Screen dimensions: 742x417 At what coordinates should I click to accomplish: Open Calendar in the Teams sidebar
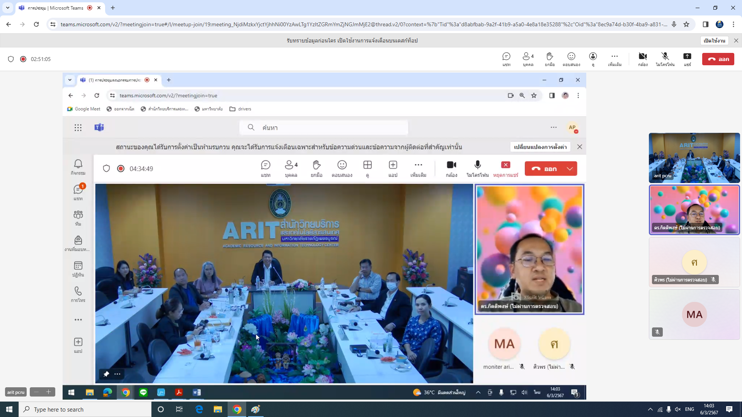78,269
